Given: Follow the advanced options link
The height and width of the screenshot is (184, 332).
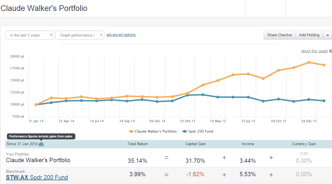Looking at the screenshot, I should (121, 35).
